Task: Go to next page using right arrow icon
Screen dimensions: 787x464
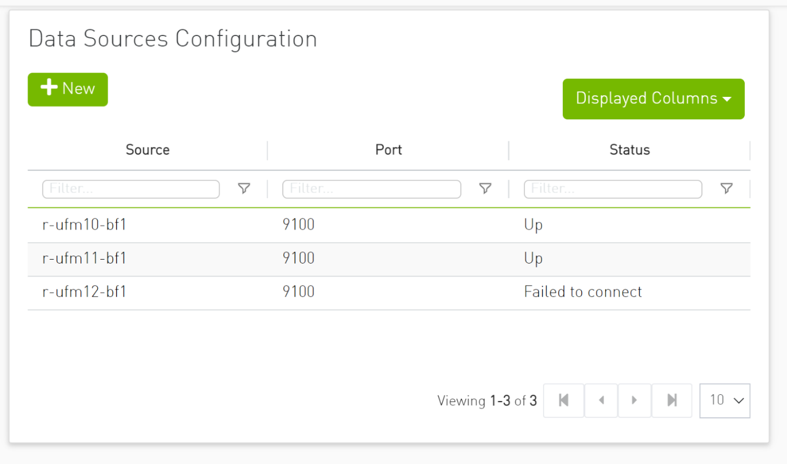Action: (x=634, y=400)
